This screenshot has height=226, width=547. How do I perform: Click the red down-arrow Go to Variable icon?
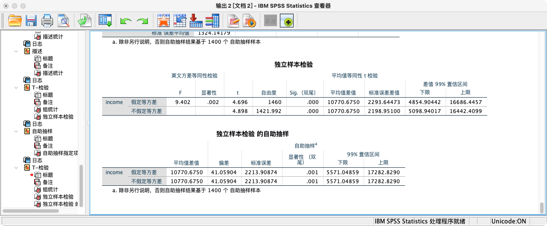[196, 20]
